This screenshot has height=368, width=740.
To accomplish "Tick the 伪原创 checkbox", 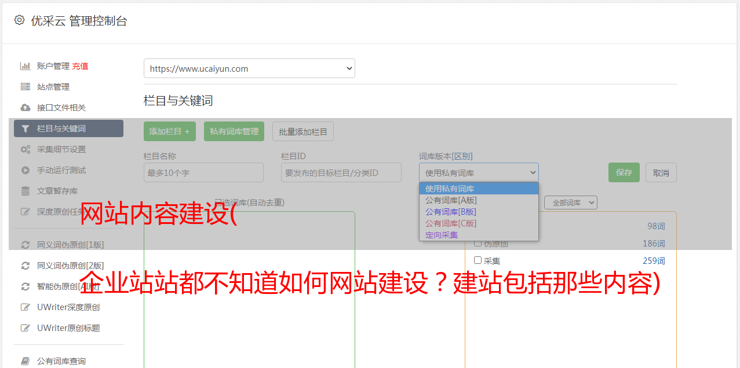I will [x=477, y=243].
